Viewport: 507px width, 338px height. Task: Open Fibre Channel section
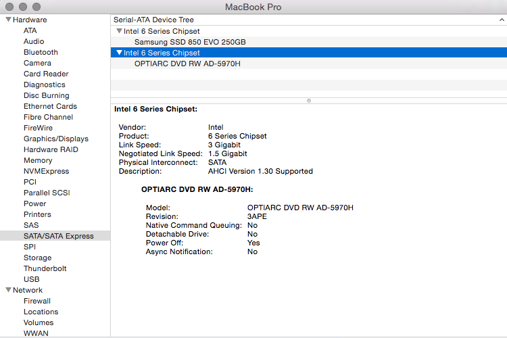coord(48,117)
